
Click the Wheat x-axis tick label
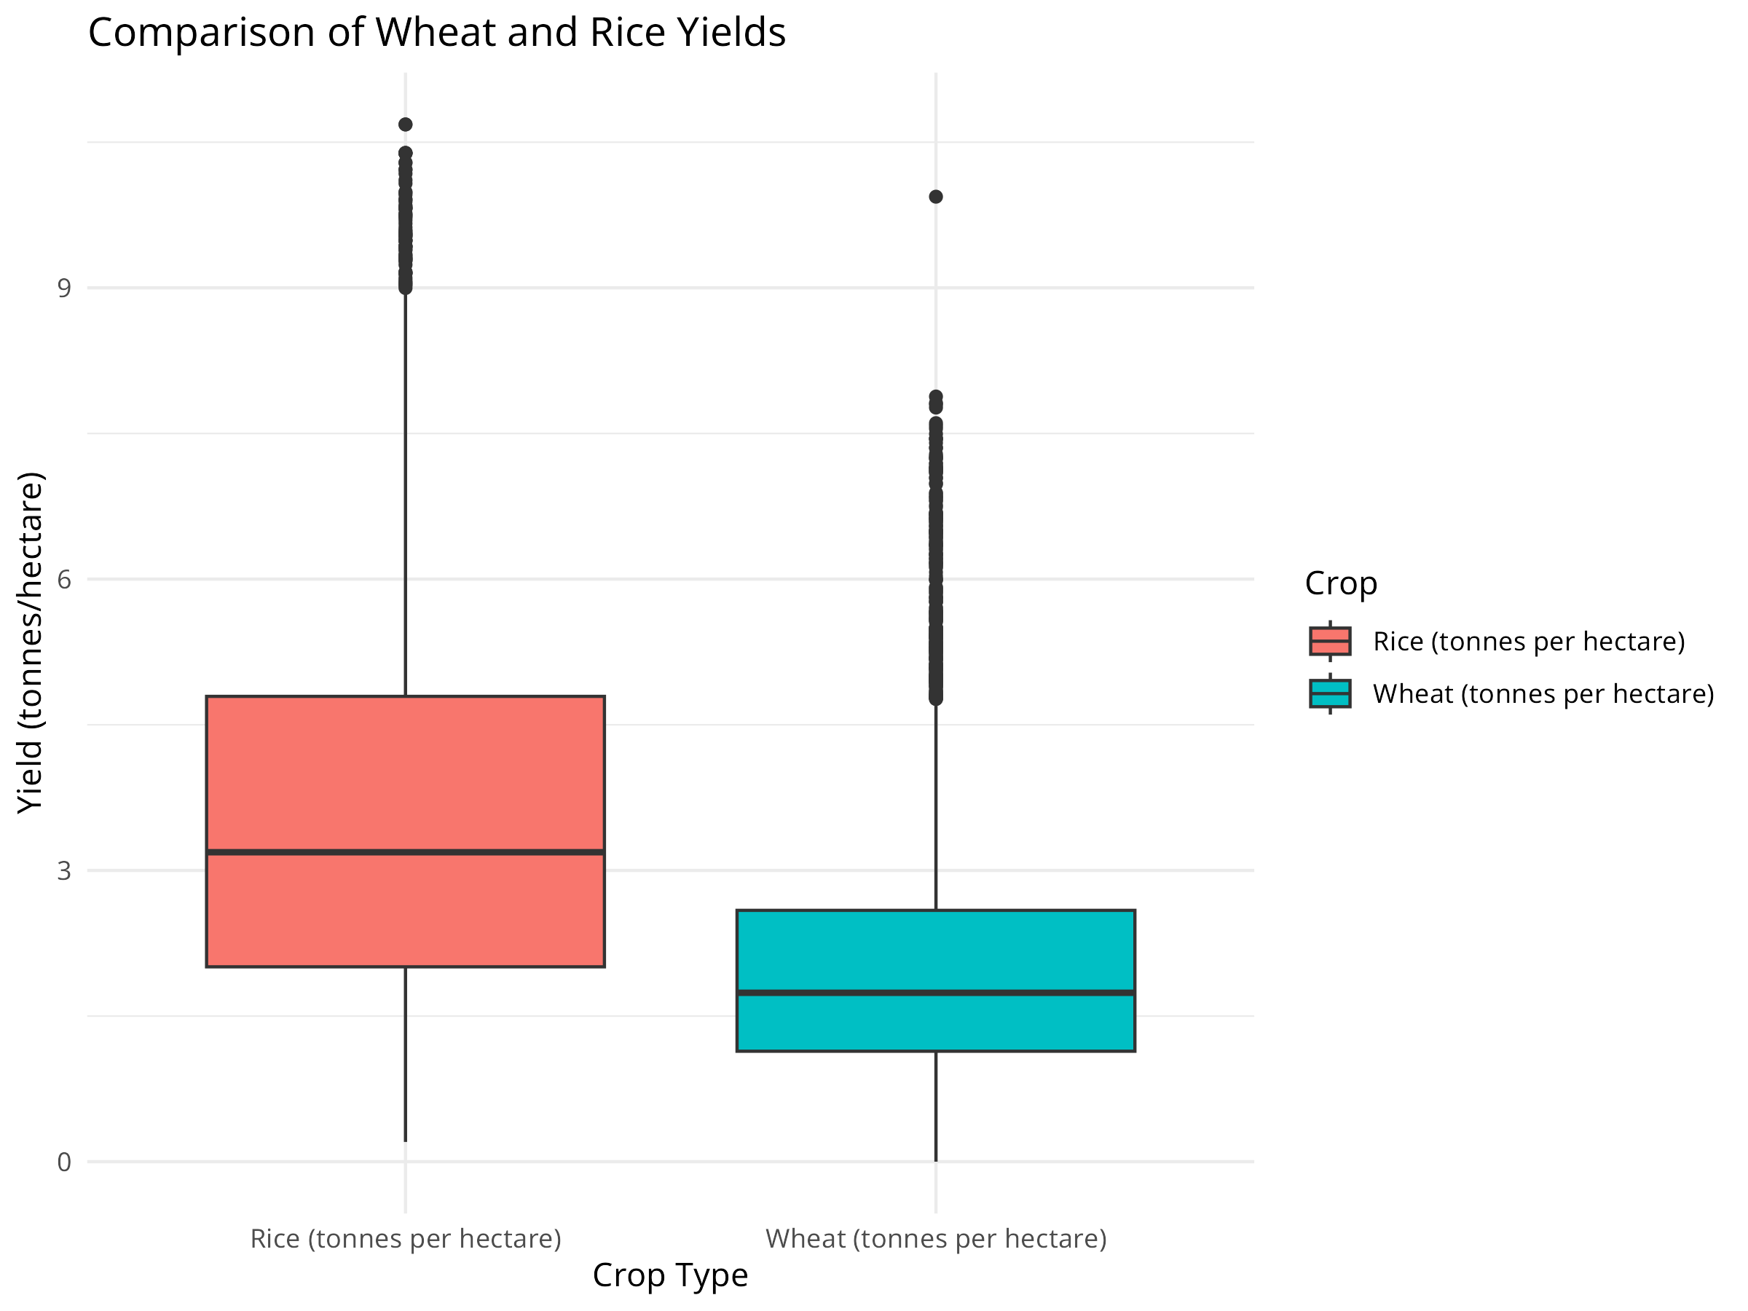(936, 1238)
